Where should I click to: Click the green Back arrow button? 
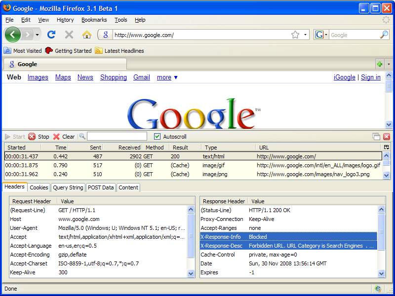(13, 35)
